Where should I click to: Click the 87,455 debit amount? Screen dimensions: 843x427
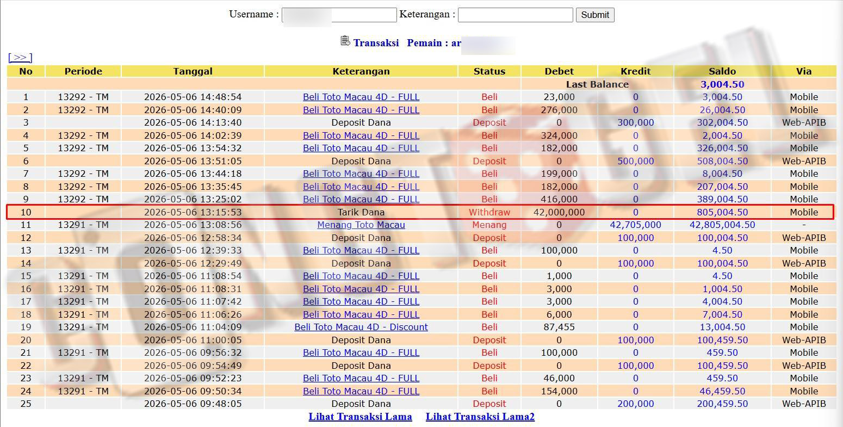tap(559, 327)
